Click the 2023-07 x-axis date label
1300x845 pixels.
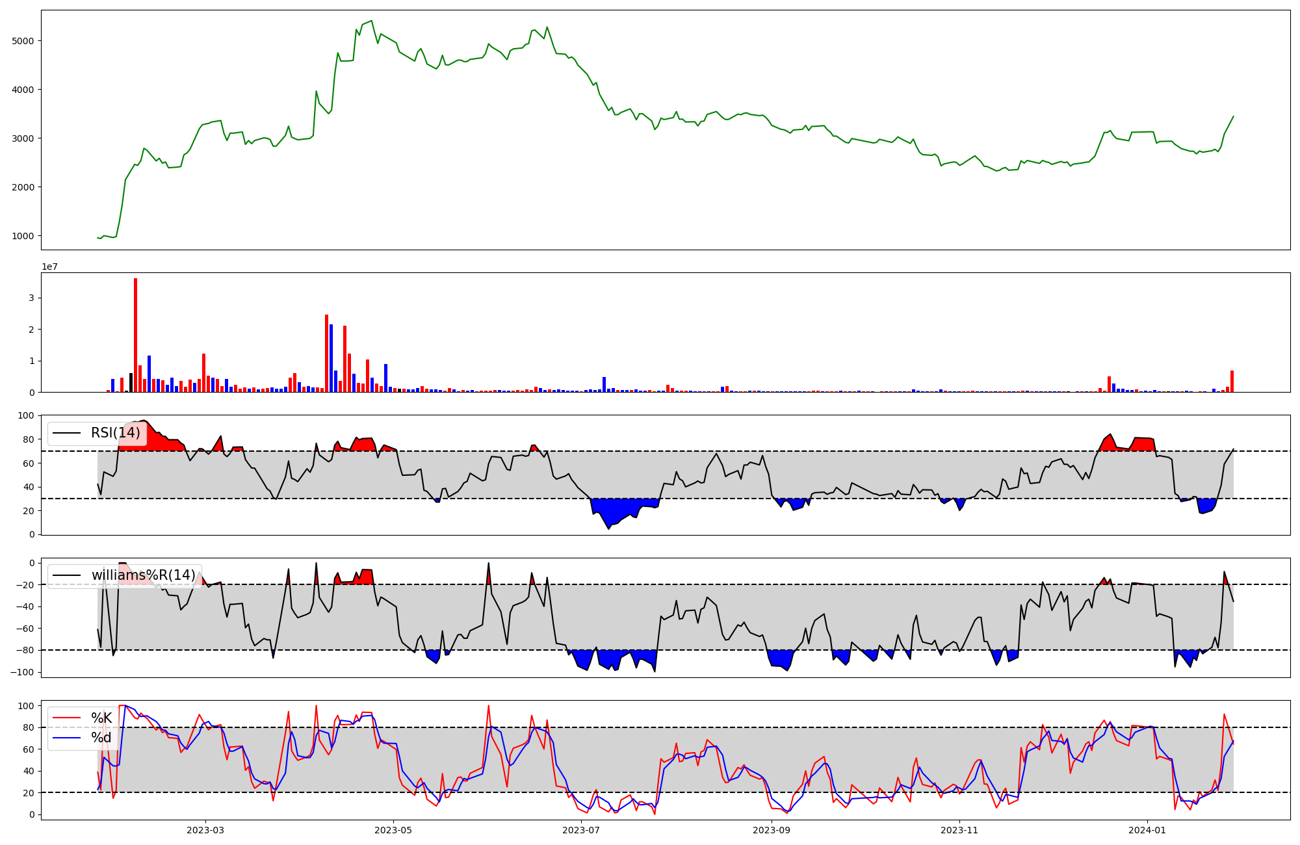580,830
